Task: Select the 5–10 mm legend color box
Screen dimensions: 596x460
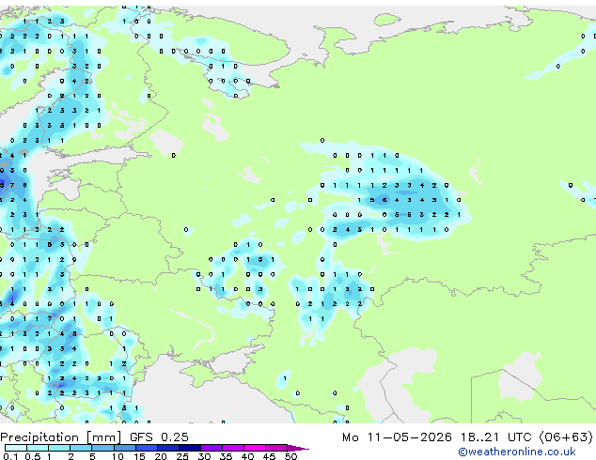Action: pyautogui.click(x=102, y=448)
